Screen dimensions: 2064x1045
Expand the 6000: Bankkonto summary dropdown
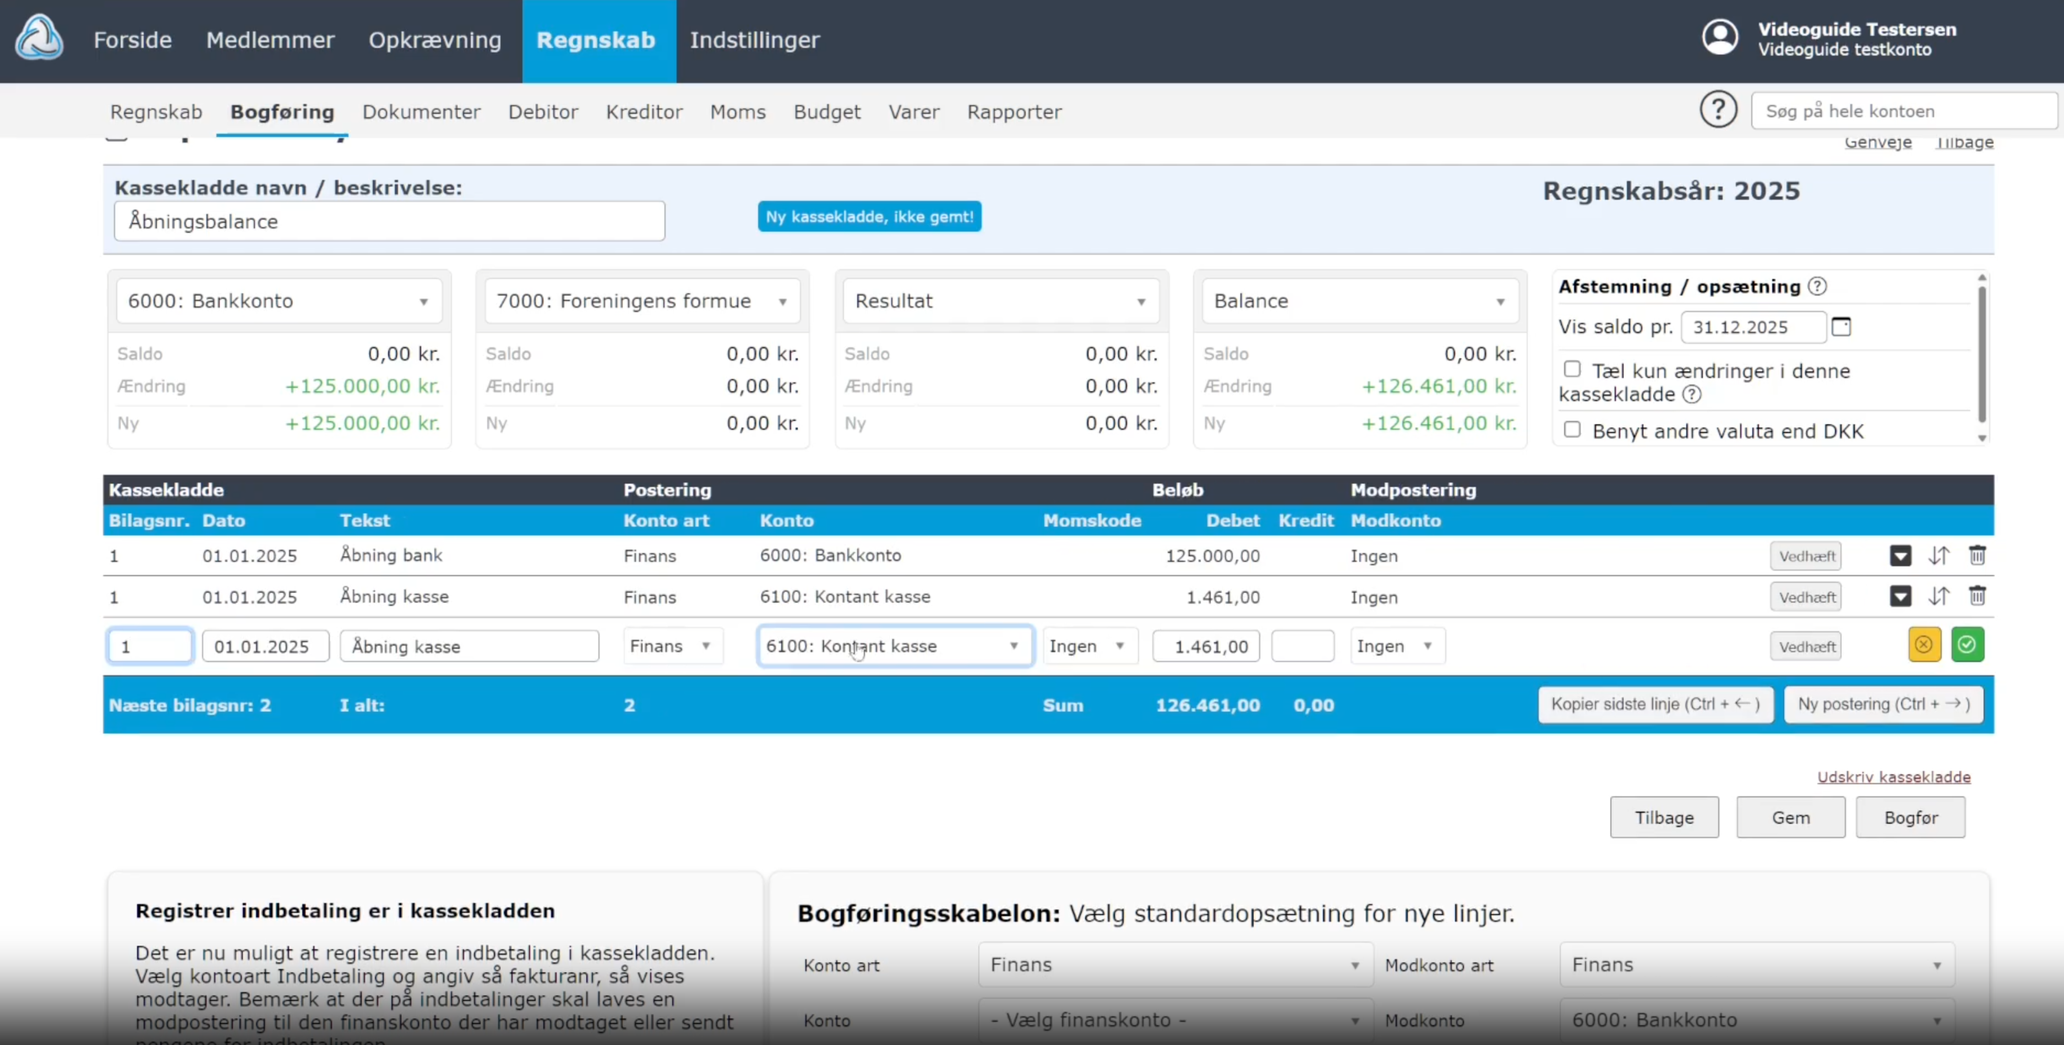[x=278, y=301]
